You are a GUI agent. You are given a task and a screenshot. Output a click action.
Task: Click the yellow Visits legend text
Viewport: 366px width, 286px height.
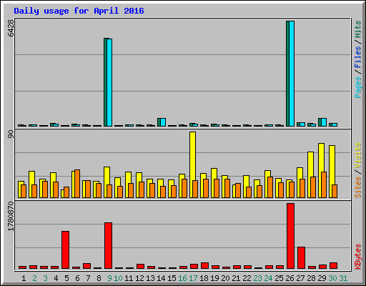pos(358,156)
